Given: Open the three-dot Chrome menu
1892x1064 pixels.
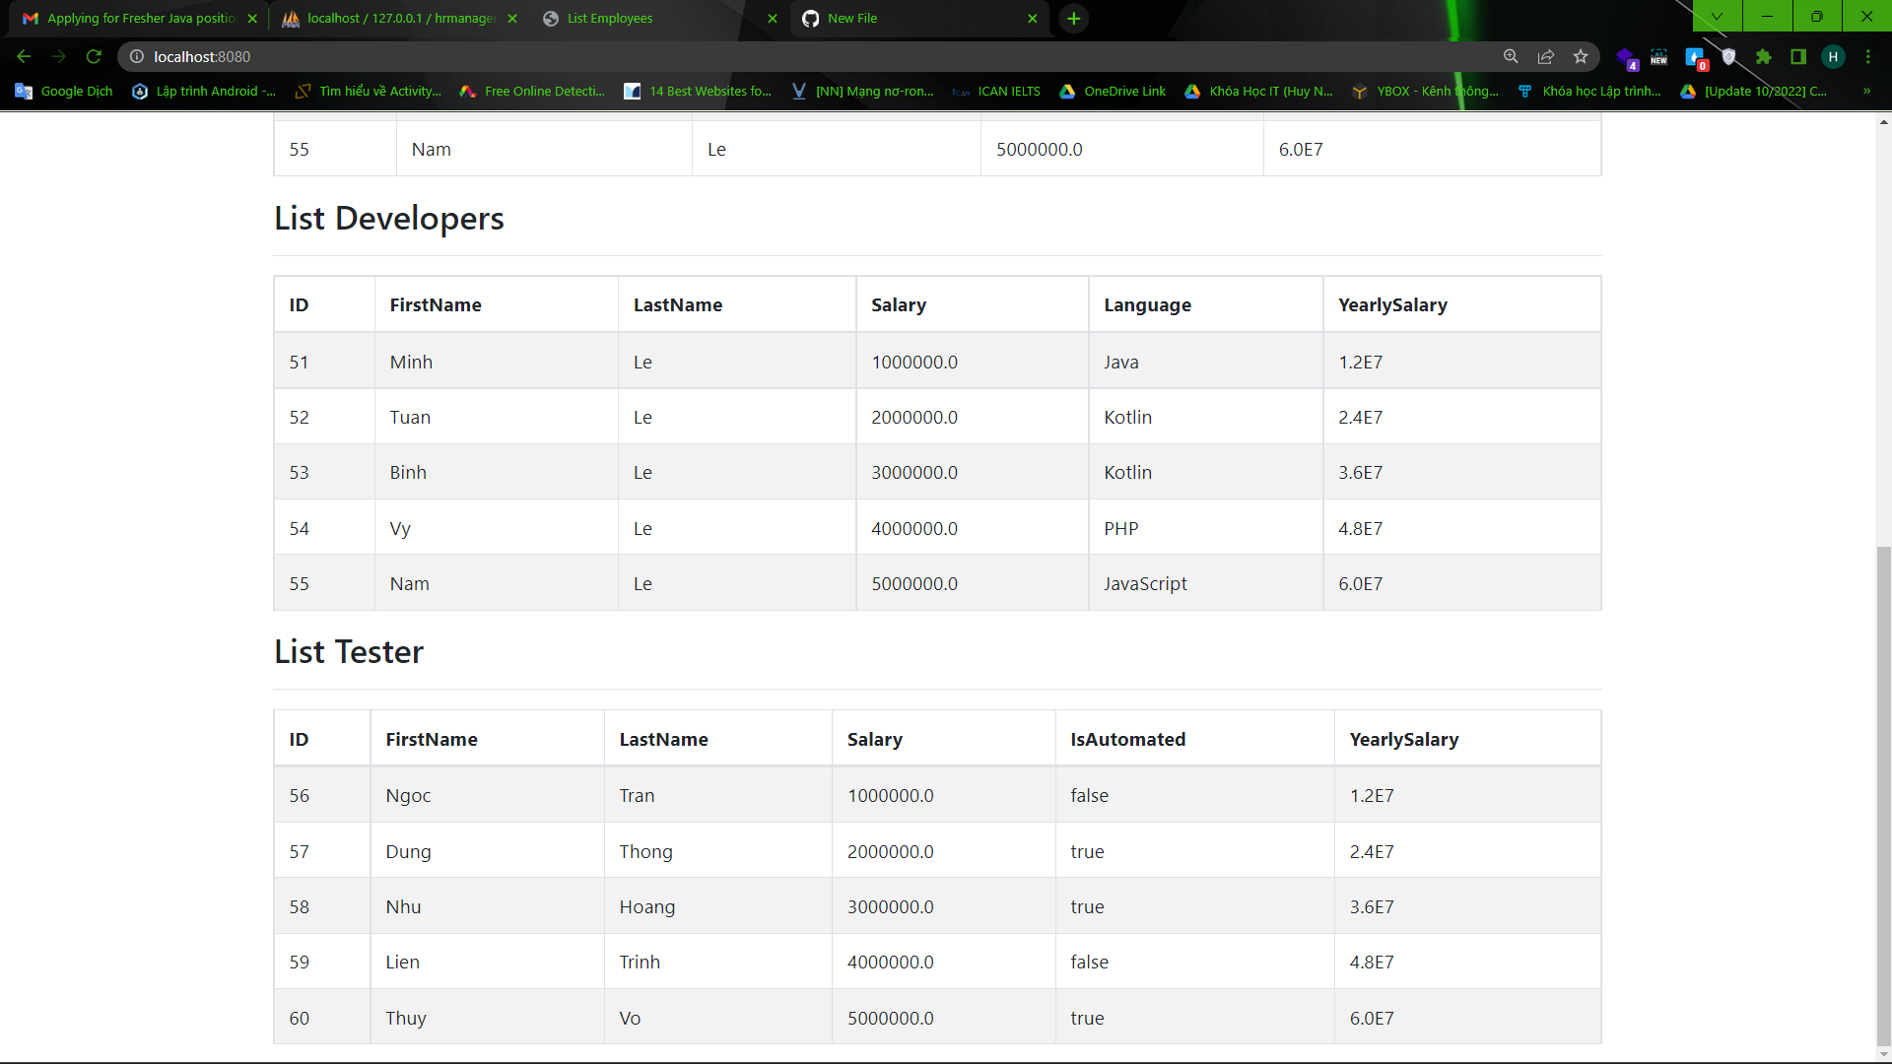Looking at the screenshot, I should [x=1869, y=56].
